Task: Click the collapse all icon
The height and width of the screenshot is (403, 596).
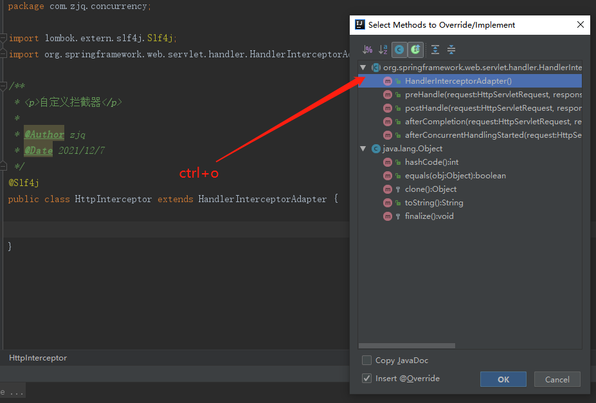Action: 451,50
